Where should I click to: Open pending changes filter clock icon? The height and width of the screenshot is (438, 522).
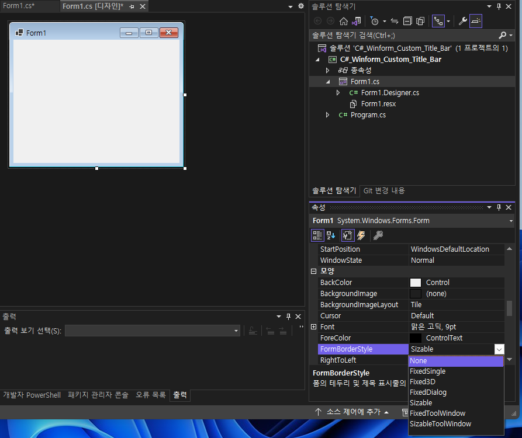point(375,21)
